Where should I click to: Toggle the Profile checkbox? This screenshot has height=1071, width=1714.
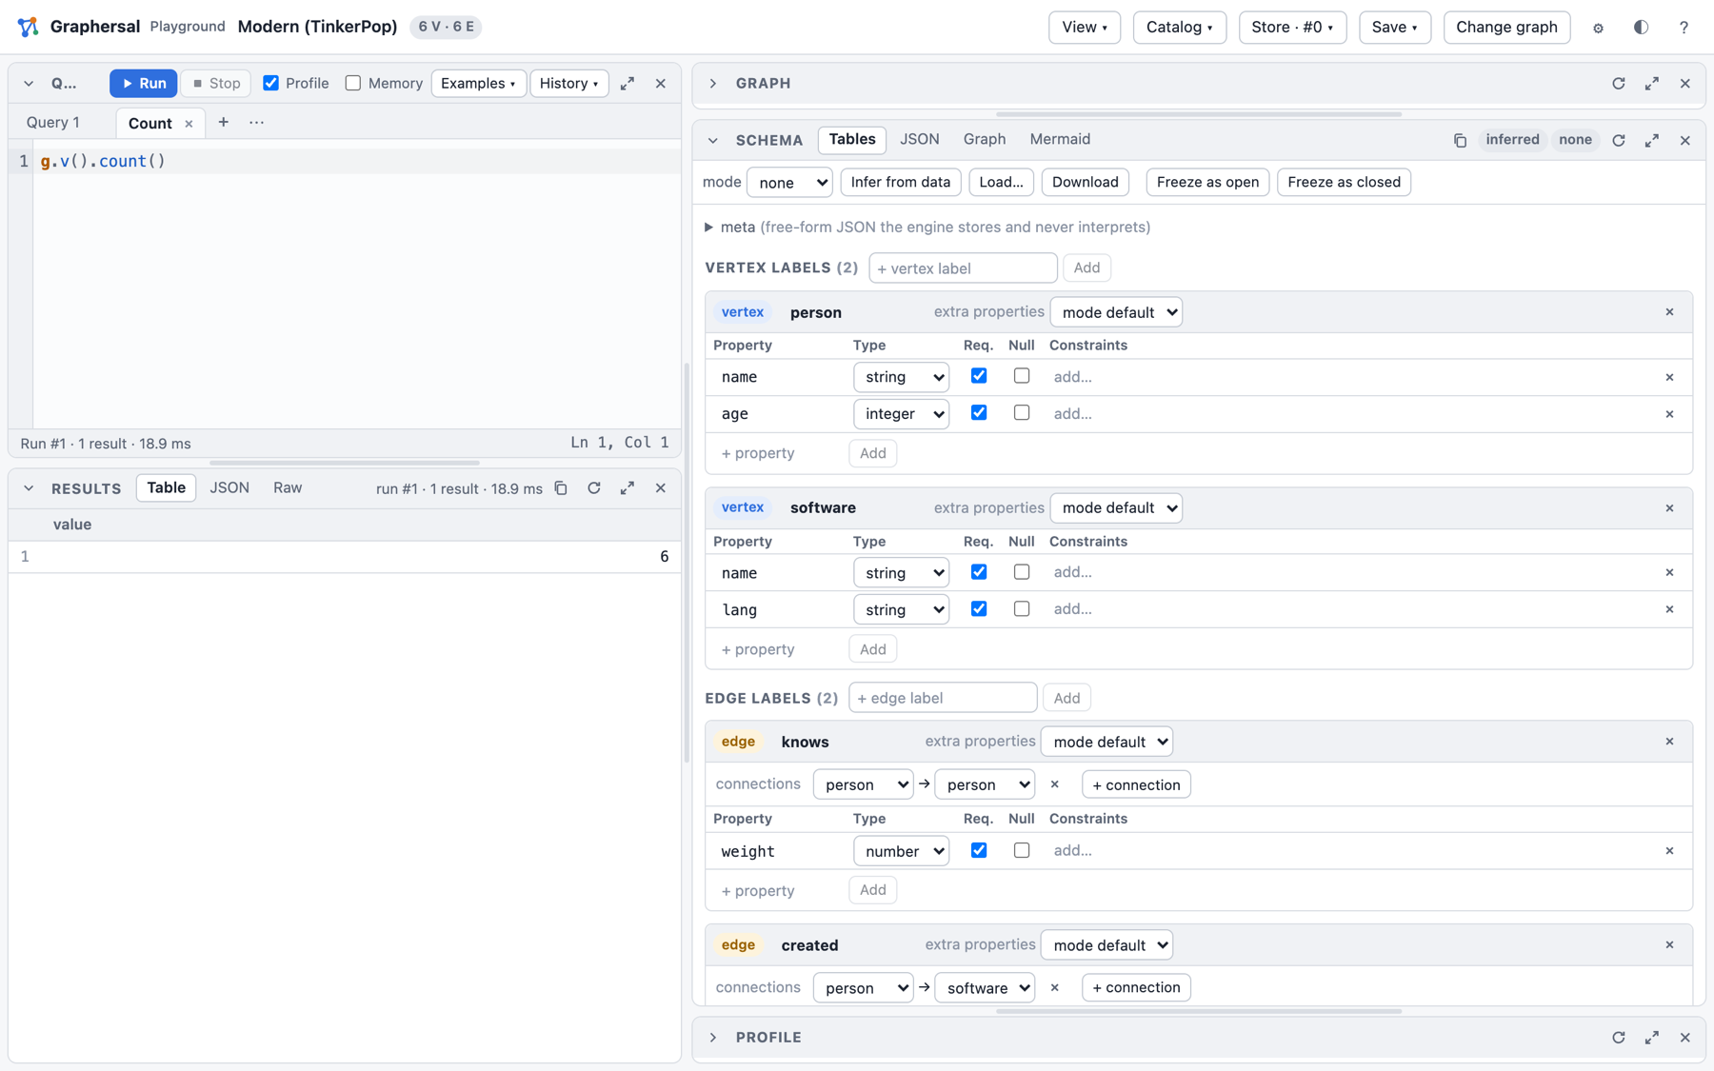tap(271, 83)
